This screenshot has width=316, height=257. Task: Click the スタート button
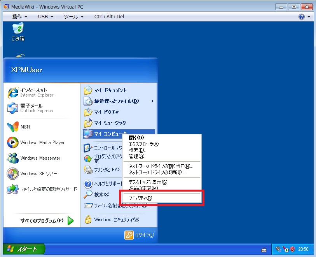click(23, 249)
